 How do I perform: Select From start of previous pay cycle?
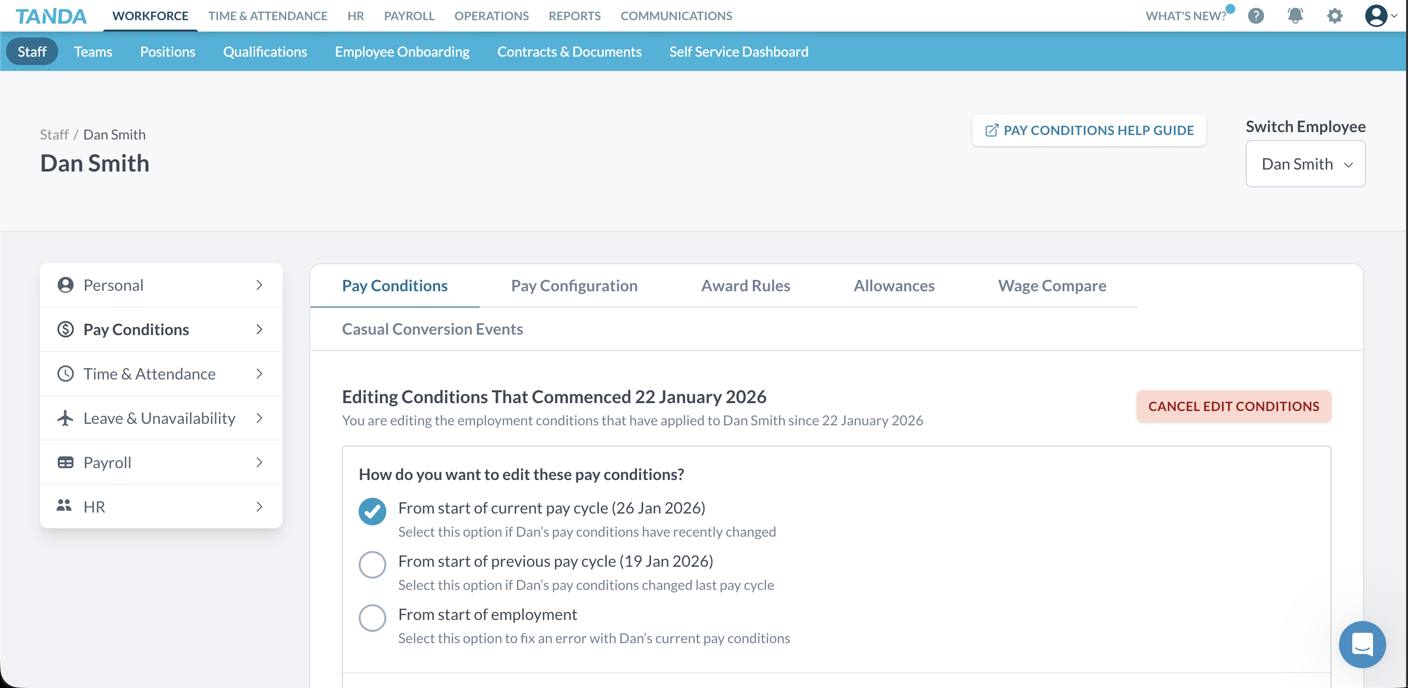pos(372,565)
